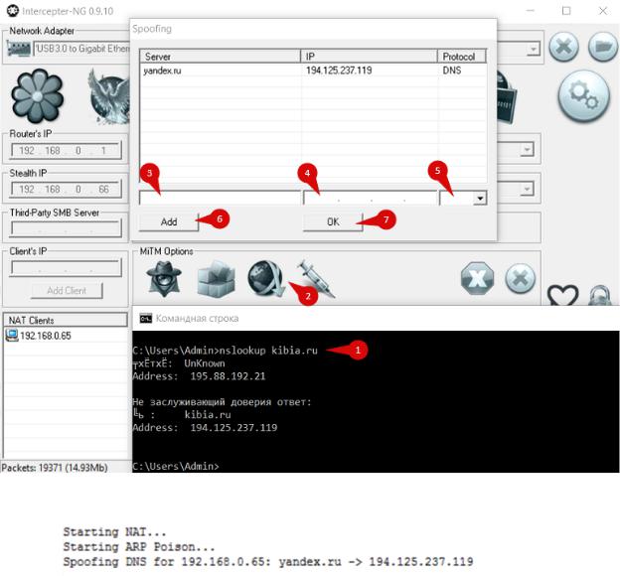The height and width of the screenshot is (576, 620).
Task: Click the nslookup kibia.ru command line
Action: 225,351
